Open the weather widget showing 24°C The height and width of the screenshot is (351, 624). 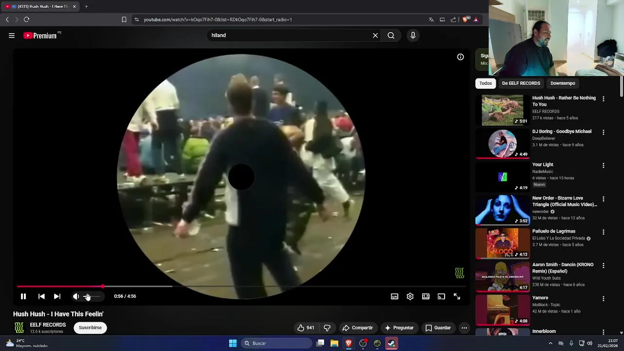pyautogui.click(x=27, y=343)
